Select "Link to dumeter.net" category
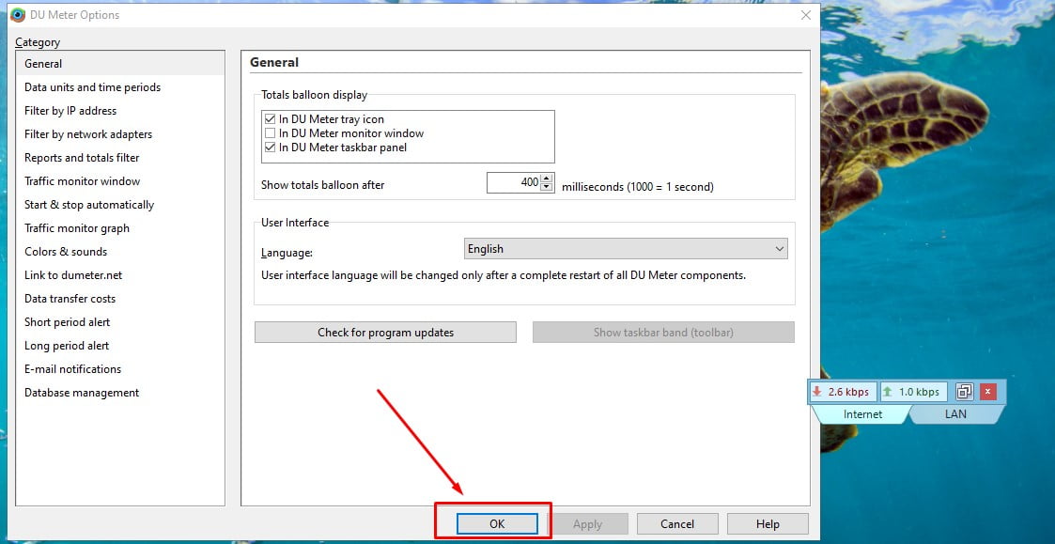 tap(120, 275)
